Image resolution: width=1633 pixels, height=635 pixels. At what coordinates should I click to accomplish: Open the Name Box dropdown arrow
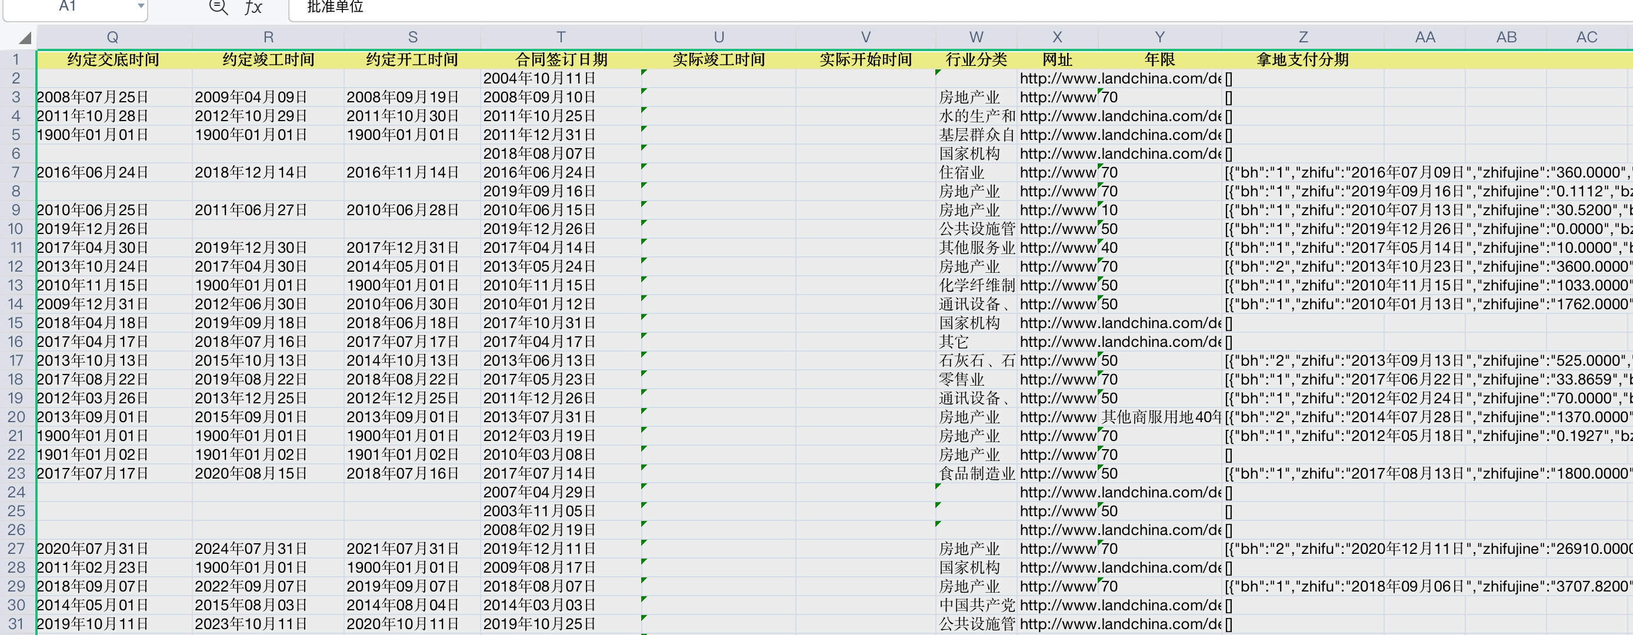coord(140,6)
